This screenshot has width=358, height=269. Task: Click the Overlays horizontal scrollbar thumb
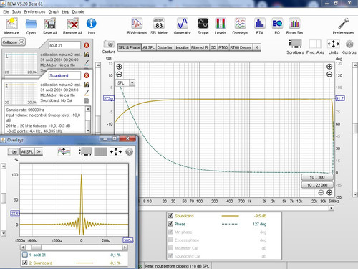36,247
